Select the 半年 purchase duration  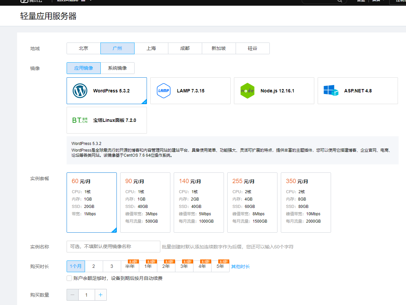pos(130,266)
